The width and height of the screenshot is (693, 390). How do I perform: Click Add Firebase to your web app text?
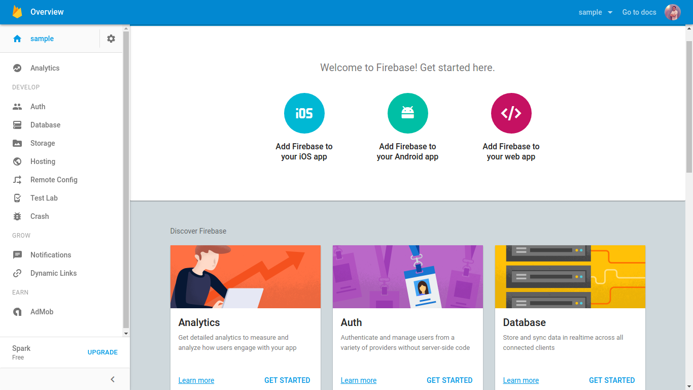[511, 151]
